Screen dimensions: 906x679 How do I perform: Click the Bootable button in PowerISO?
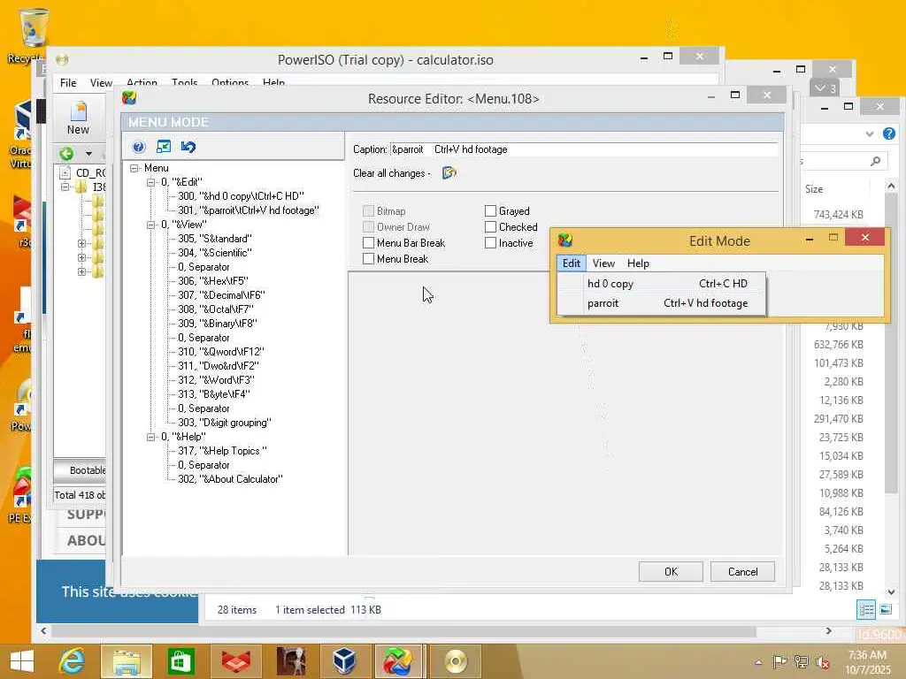click(80, 470)
